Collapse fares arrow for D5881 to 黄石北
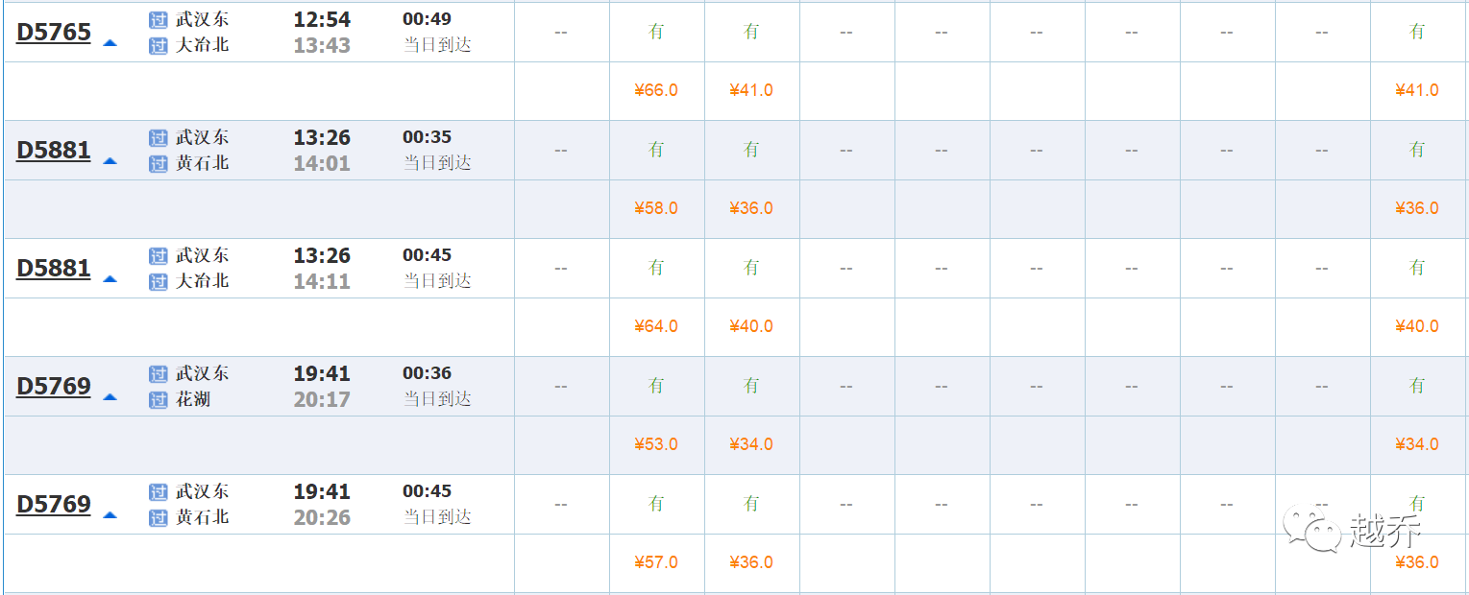This screenshot has height=595, width=1469. (x=110, y=161)
